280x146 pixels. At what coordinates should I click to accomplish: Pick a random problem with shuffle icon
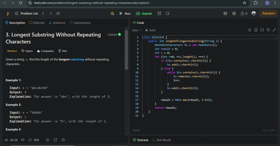pyautogui.click(x=58, y=13)
